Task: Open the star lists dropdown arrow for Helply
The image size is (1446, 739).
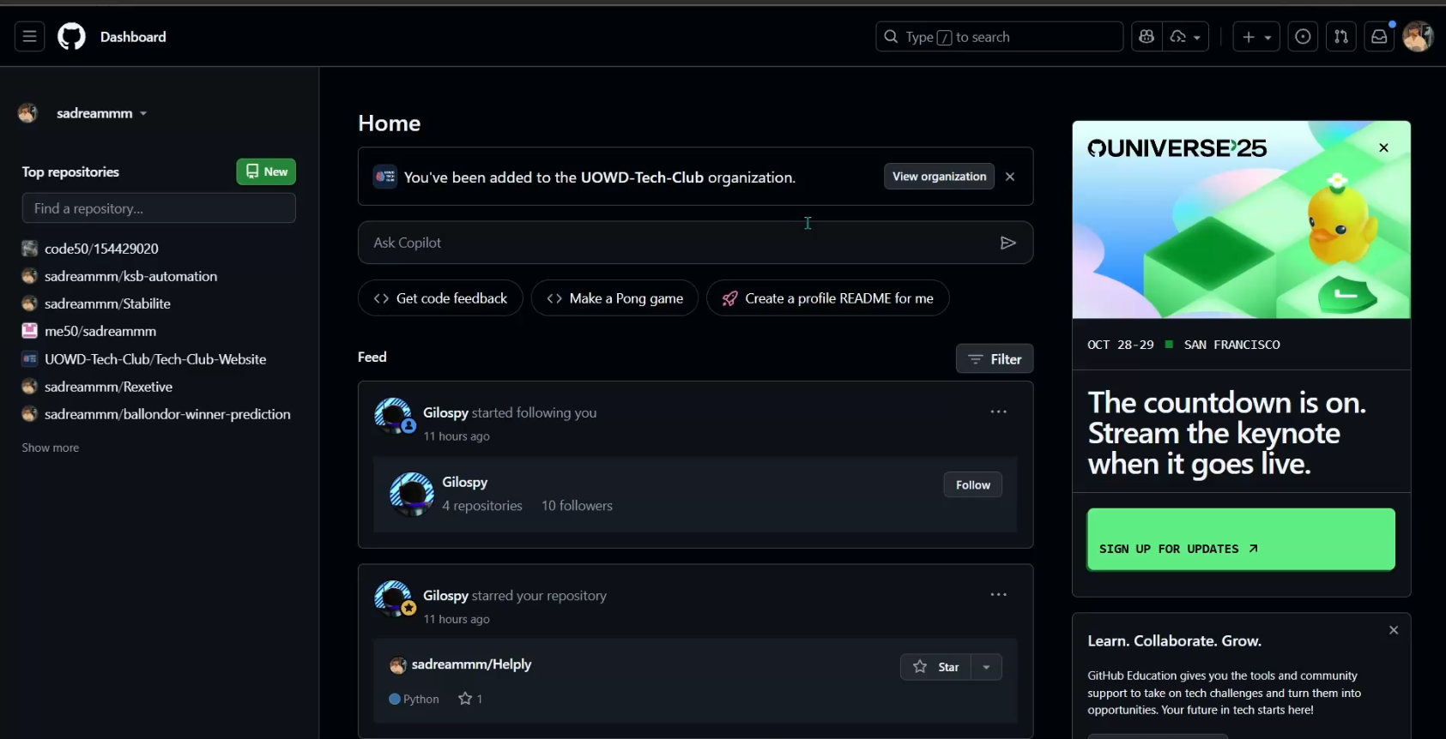Action: (987, 667)
